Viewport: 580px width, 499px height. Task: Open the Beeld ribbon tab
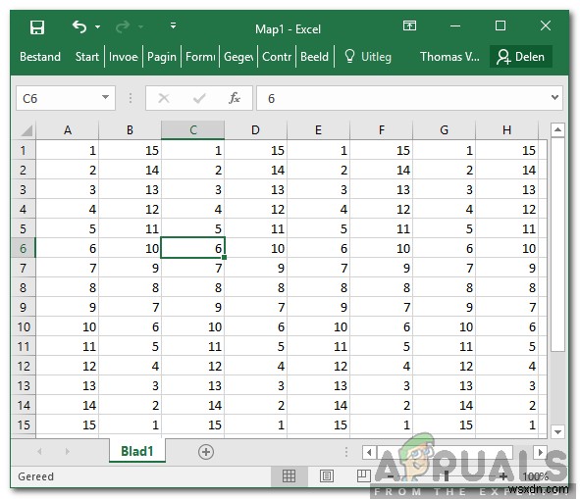314,57
